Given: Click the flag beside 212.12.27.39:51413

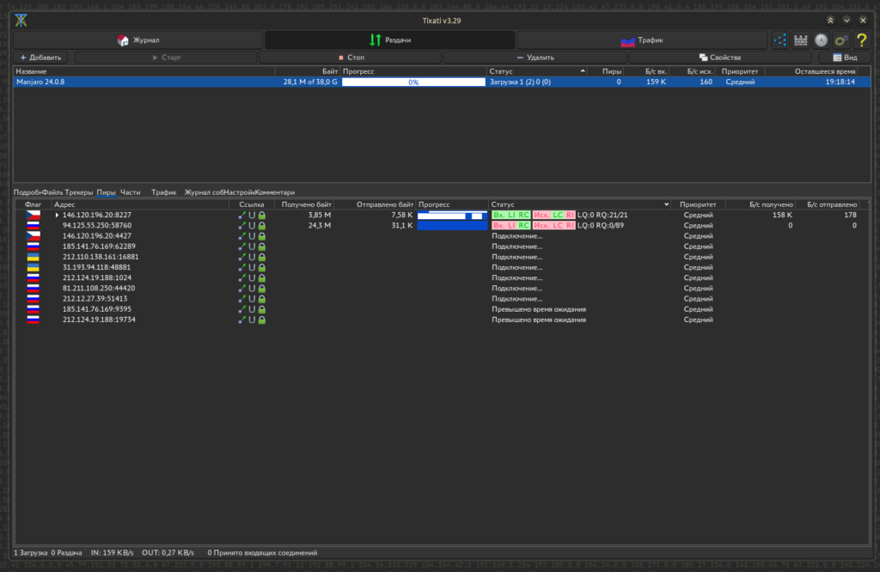Looking at the screenshot, I should tap(34, 299).
